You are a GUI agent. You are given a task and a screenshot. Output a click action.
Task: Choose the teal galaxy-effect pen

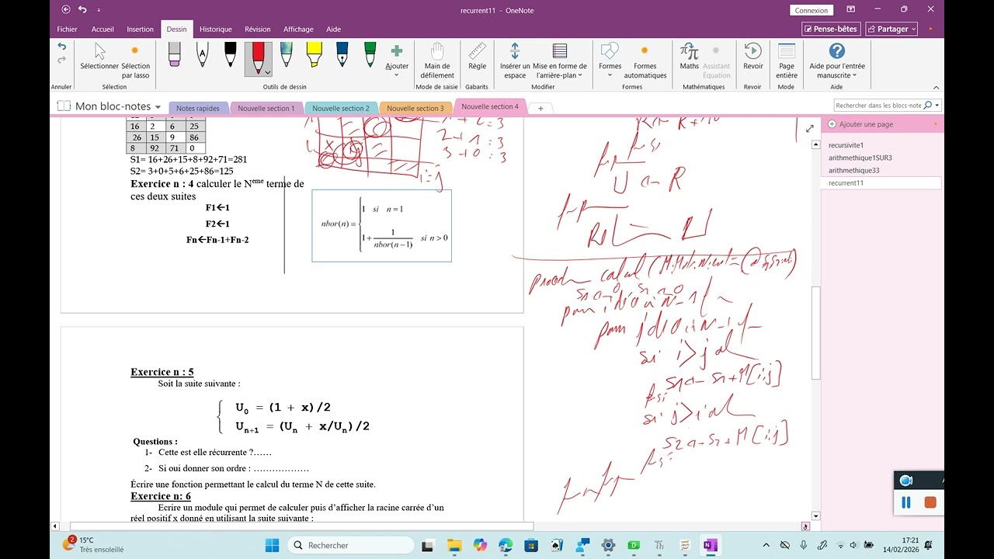click(x=286, y=54)
